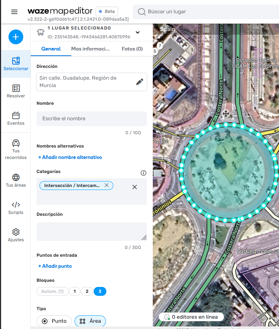The height and width of the screenshot is (329, 279).
Task: Show categories info tooltip icon
Action: [x=144, y=173]
